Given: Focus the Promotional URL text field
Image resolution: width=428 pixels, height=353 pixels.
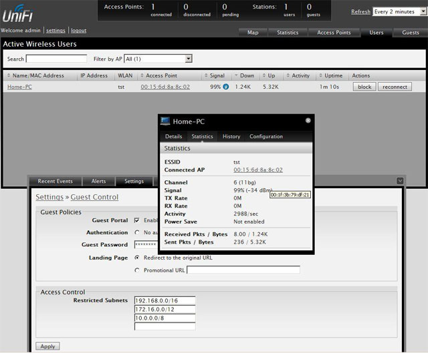Looking at the screenshot, I should coord(243,270).
